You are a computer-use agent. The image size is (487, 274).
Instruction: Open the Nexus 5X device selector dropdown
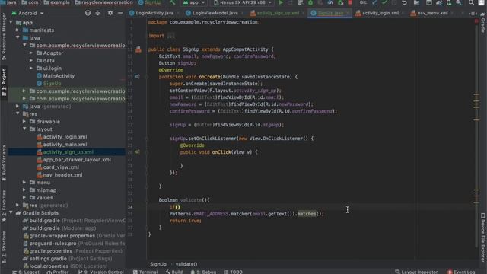243,2
